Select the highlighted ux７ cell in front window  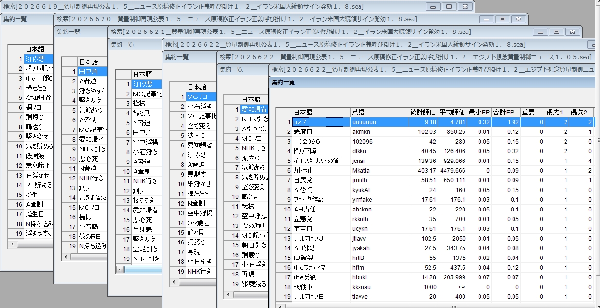pyautogui.click(x=321, y=122)
